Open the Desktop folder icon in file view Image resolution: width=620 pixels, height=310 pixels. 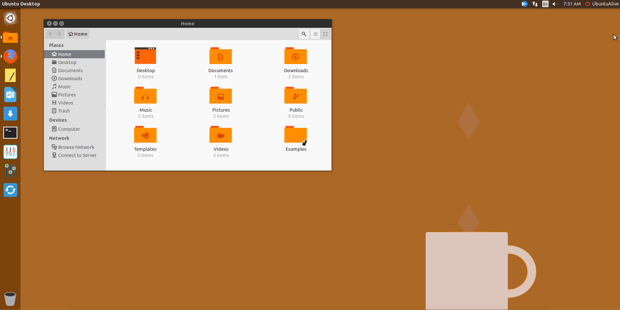[x=145, y=56]
